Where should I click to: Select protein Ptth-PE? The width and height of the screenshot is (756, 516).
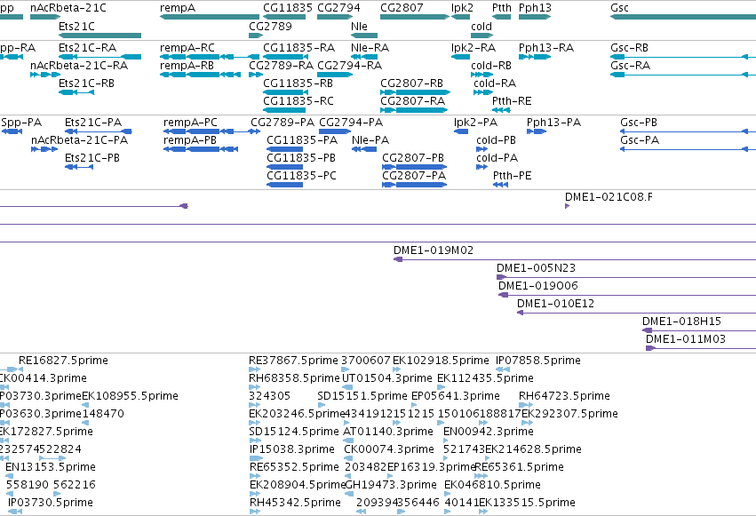click(x=512, y=175)
